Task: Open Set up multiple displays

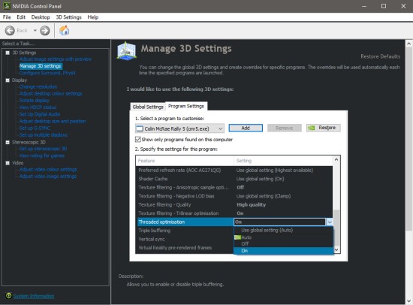Action: (44, 135)
